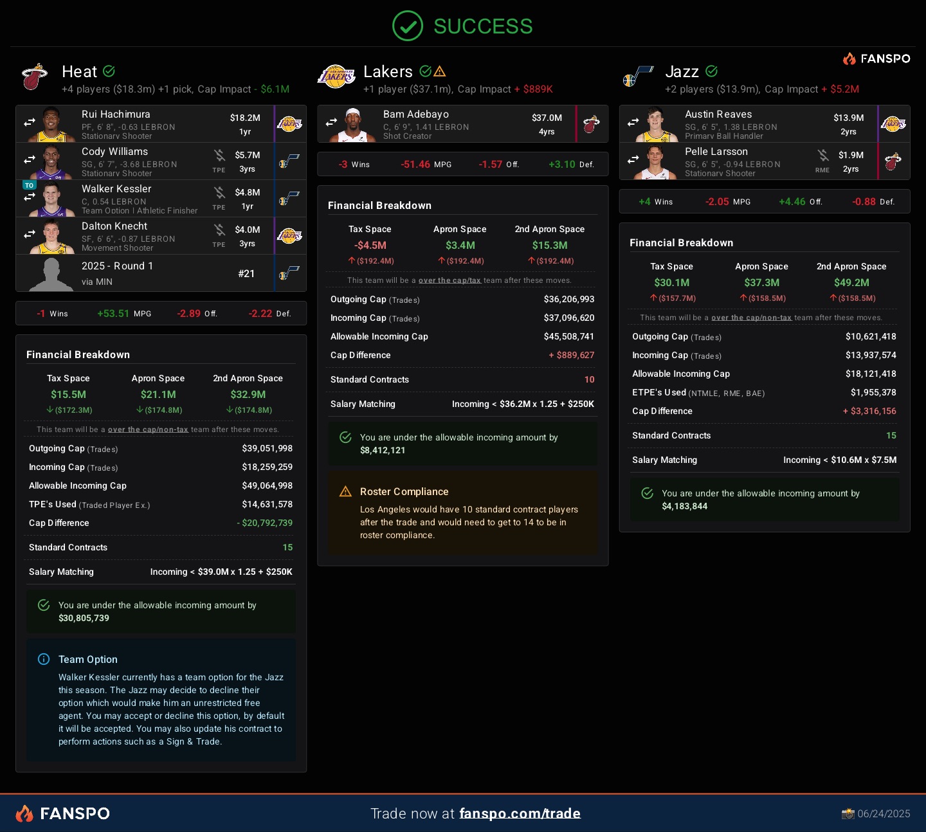Select the Rui Hachimura player name
This screenshot has width=926, height=832.
pyautogui.click(x=116, y=114)
